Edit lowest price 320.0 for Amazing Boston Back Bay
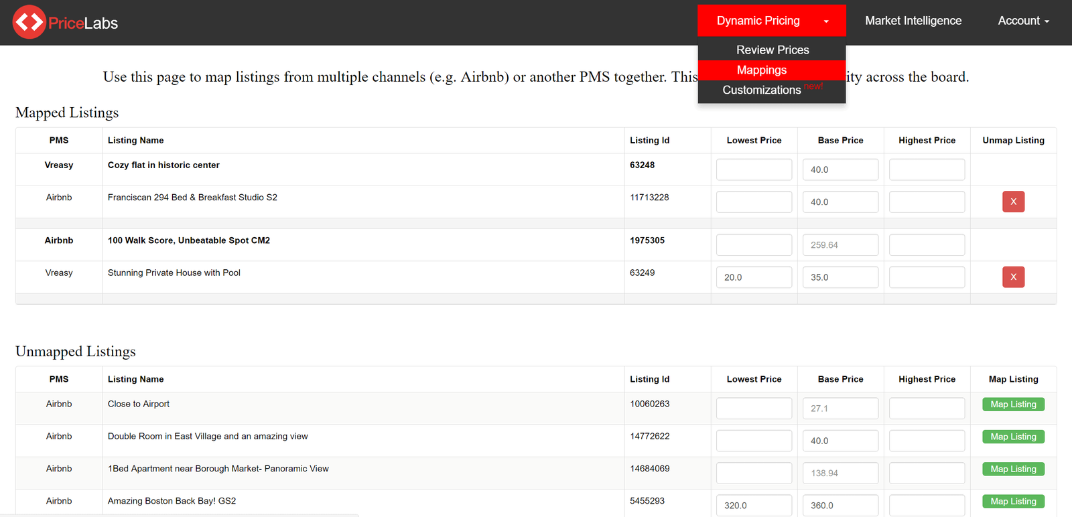Screen dimensions: 1072x517 (754, 506)
